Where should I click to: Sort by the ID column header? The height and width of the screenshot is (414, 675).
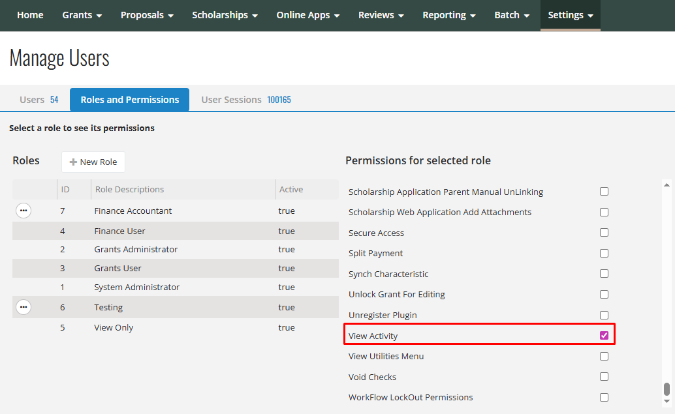(x=74, y=189)
